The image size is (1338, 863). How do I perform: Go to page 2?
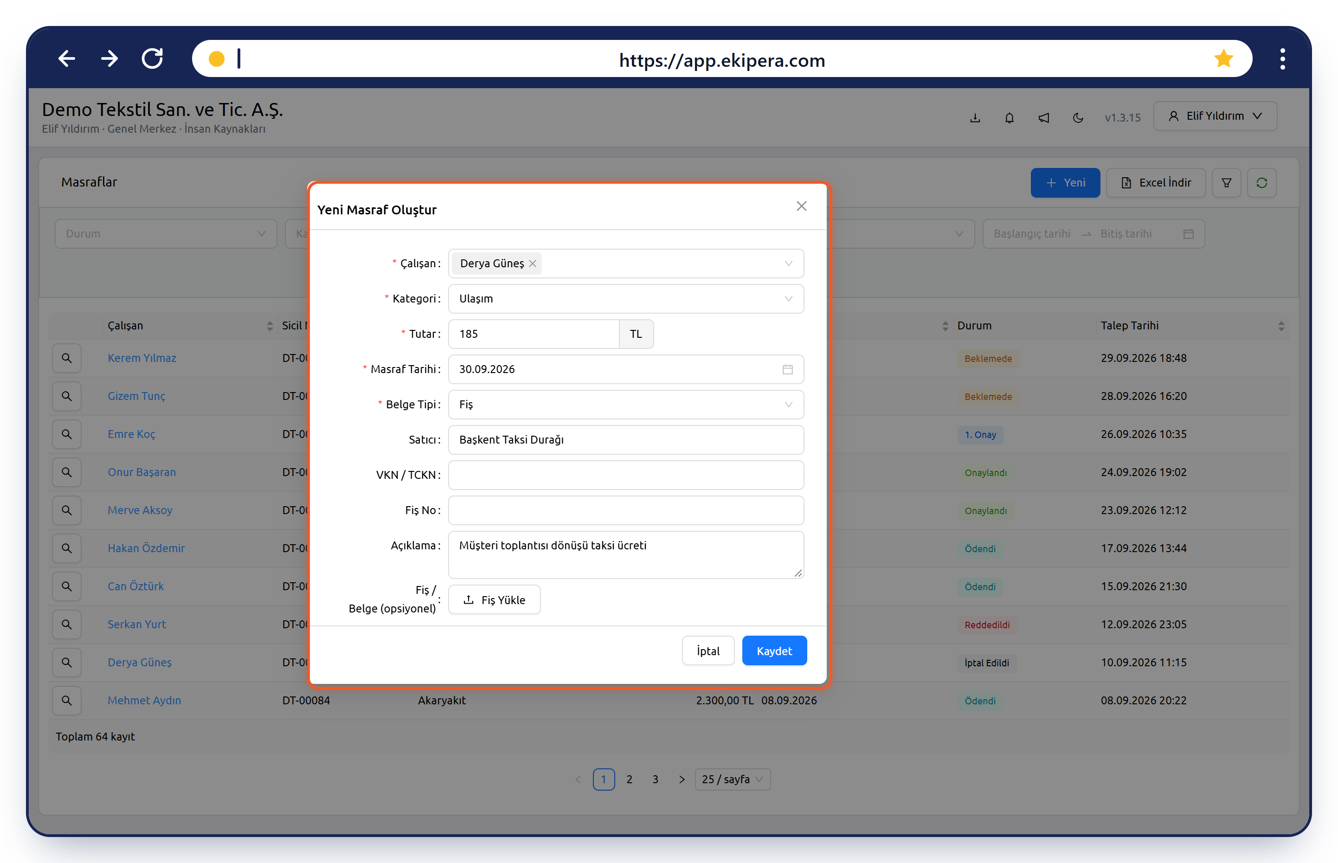[x=629, y=779]
